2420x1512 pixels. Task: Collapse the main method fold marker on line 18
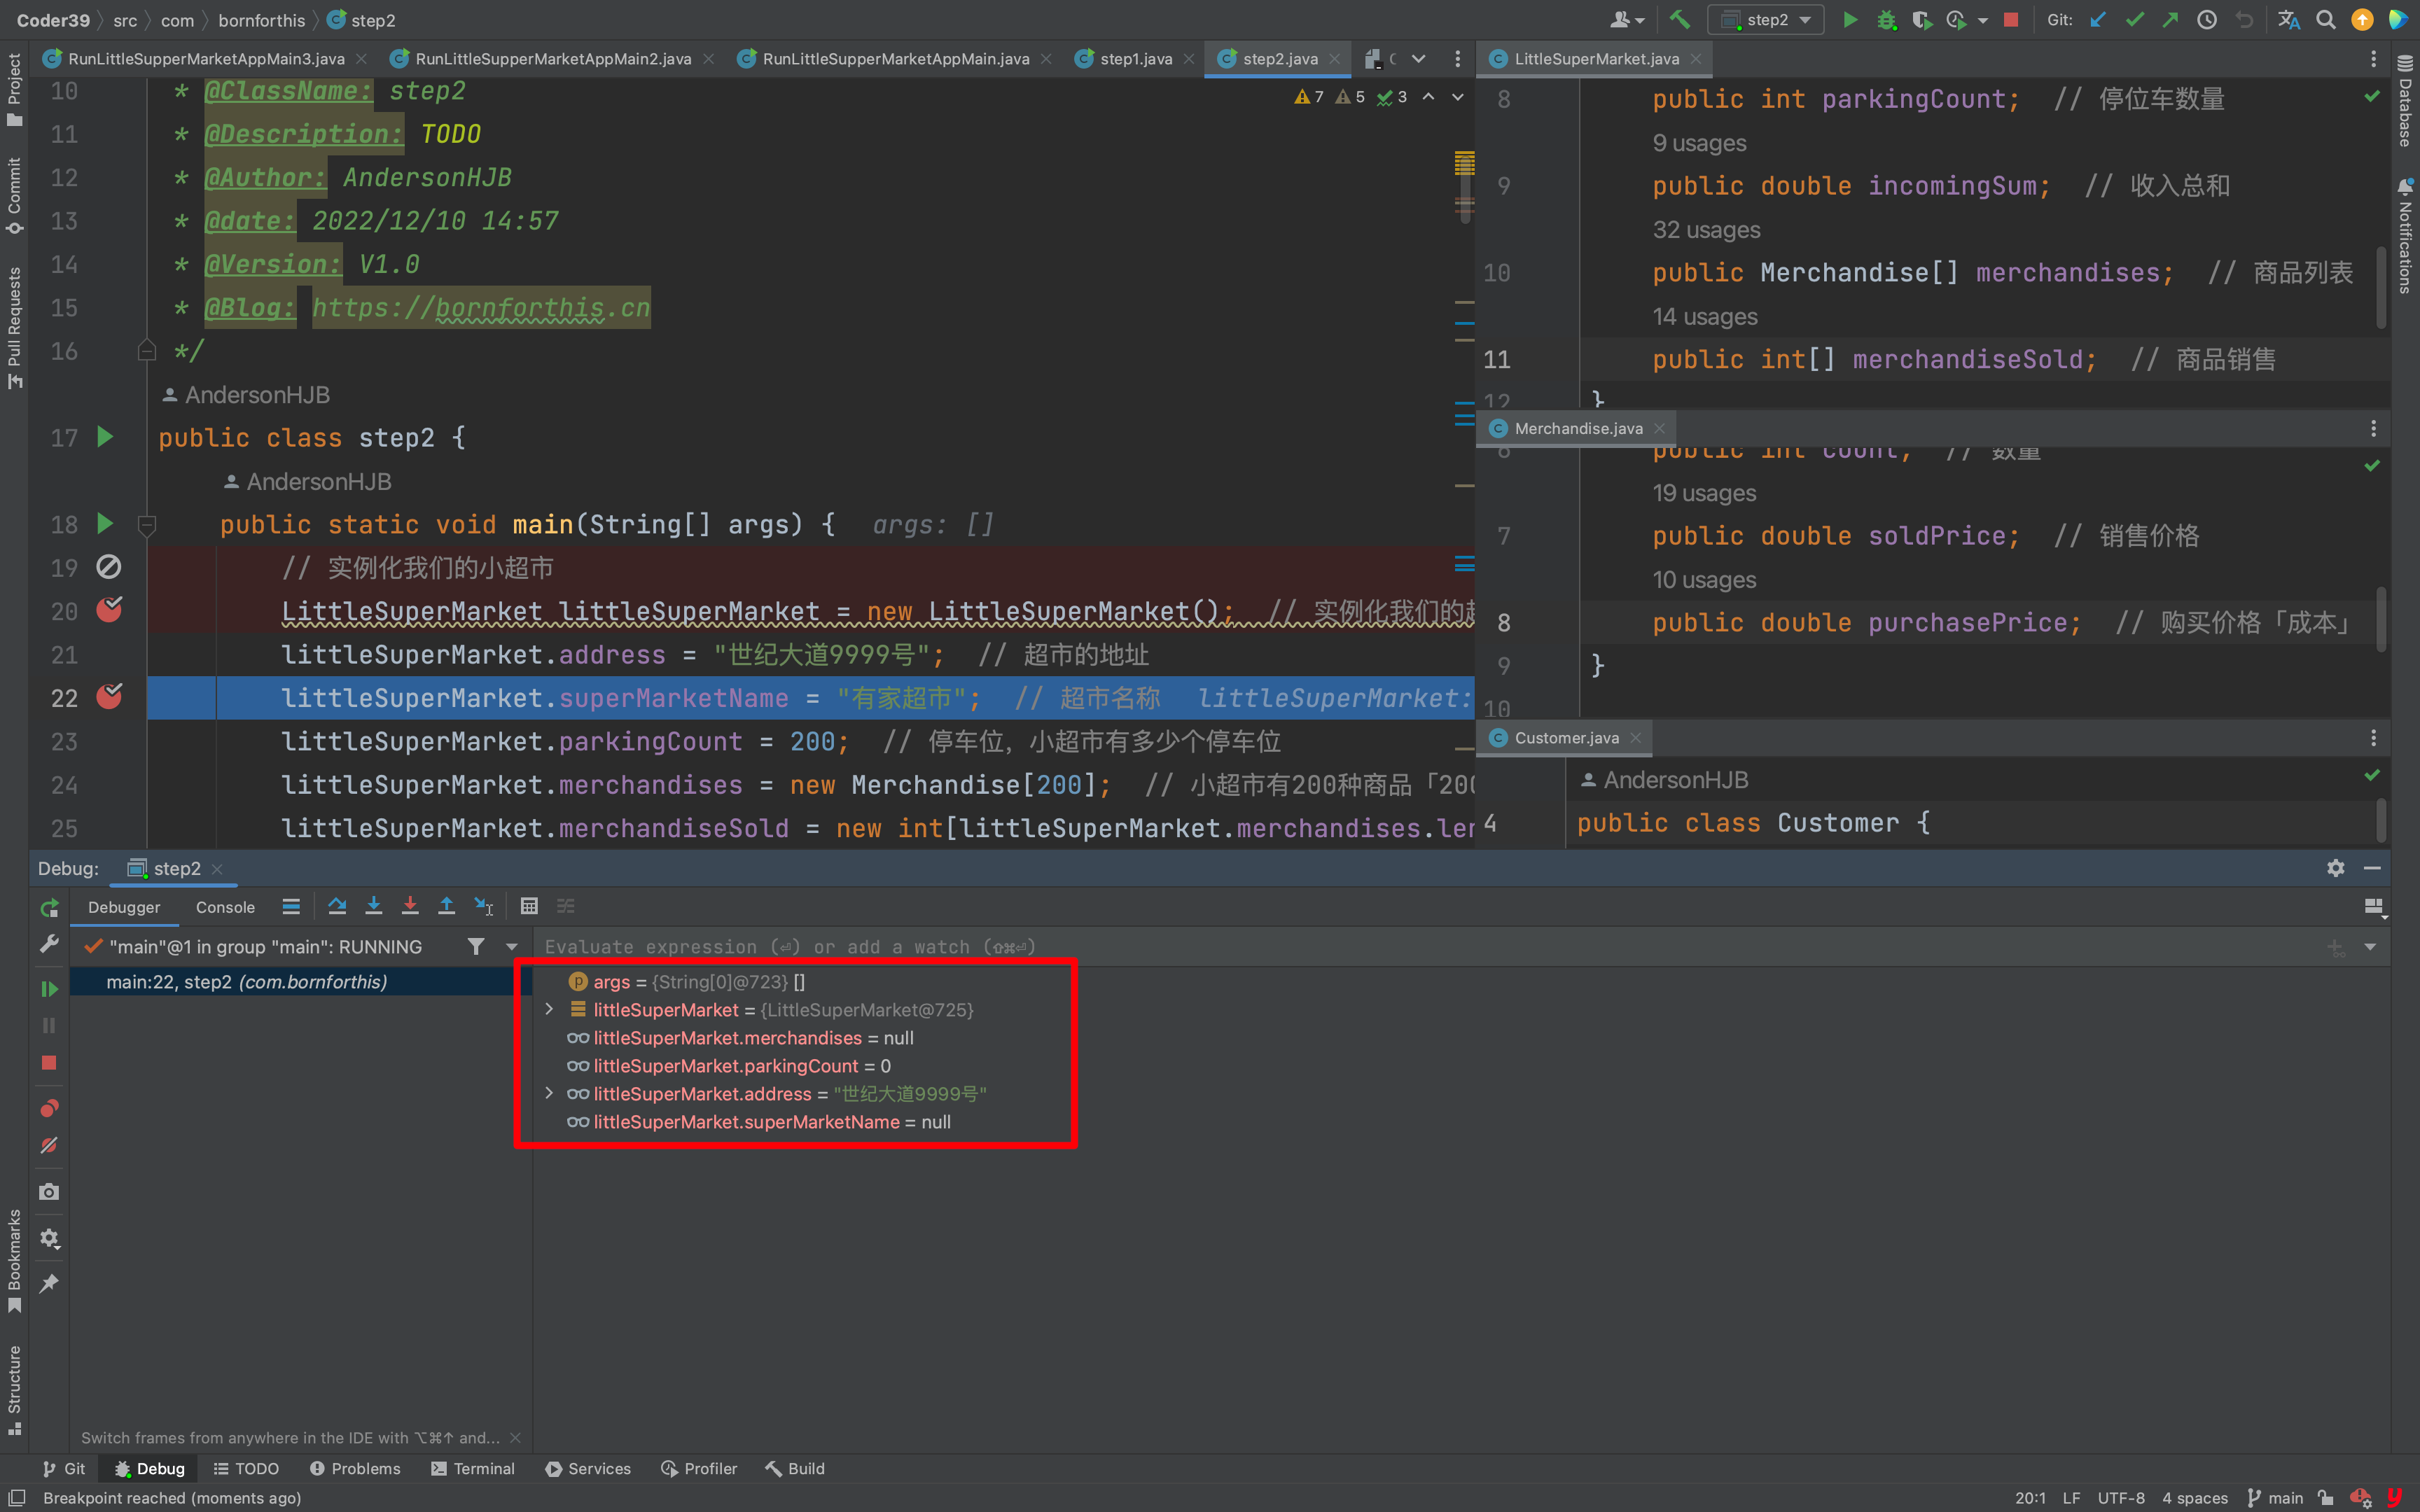click(x=147, y=524)
